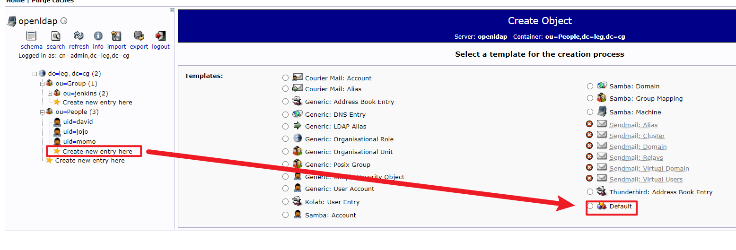The height and width of the screenshot is (250, 736).
Task: Open the Purge caches menu link
Action: coord(53,1)
